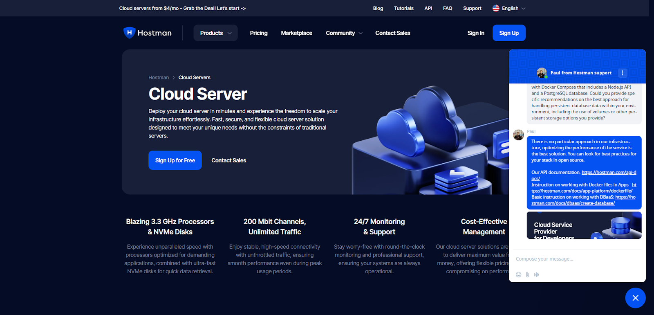Screen dimensions: 654x315
Task: Click the Docker Compose question message in chat
Action: tap(584, 103)
